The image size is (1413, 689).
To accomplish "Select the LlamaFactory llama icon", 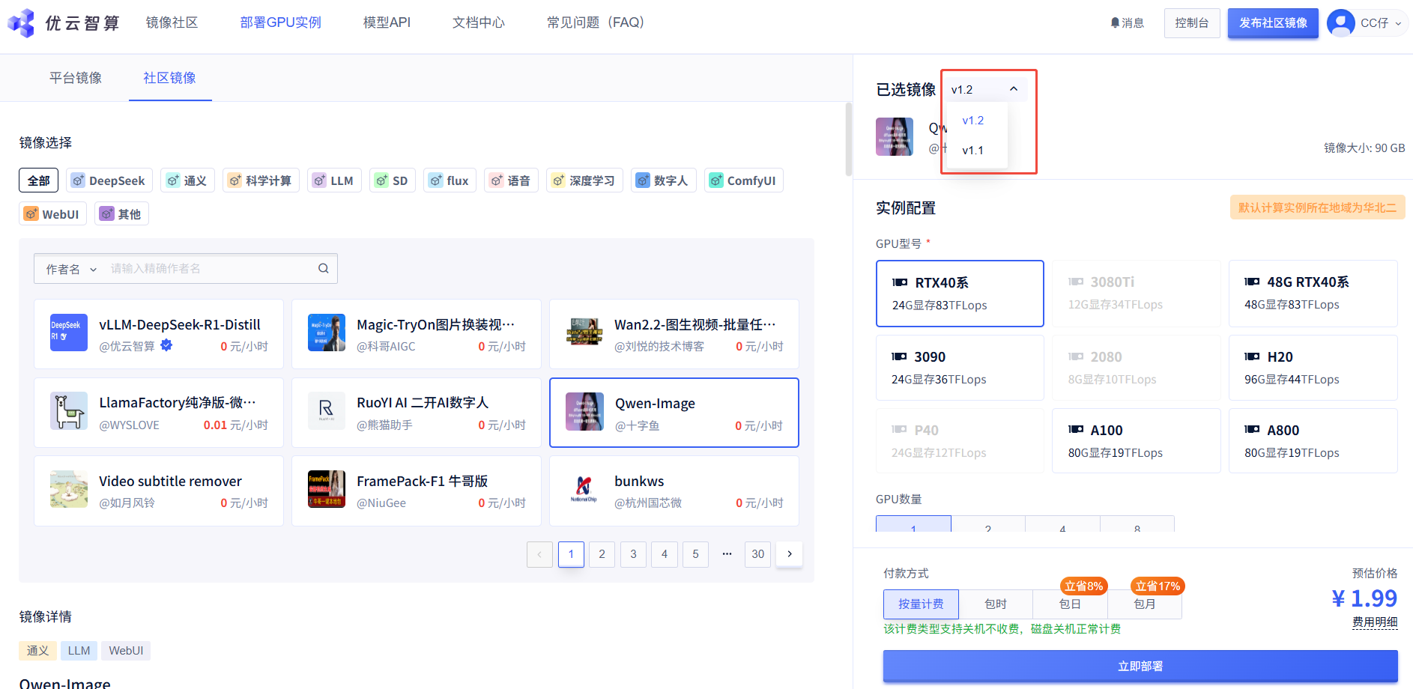I will (69, 410).
